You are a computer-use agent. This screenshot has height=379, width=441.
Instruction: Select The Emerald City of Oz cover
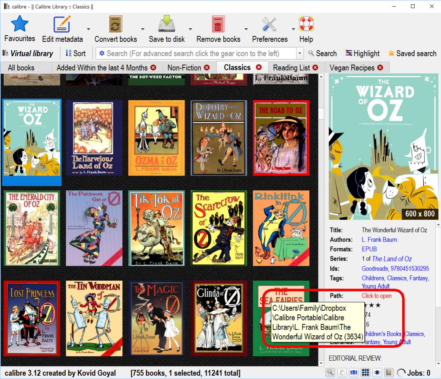click(x=32, y=228)
